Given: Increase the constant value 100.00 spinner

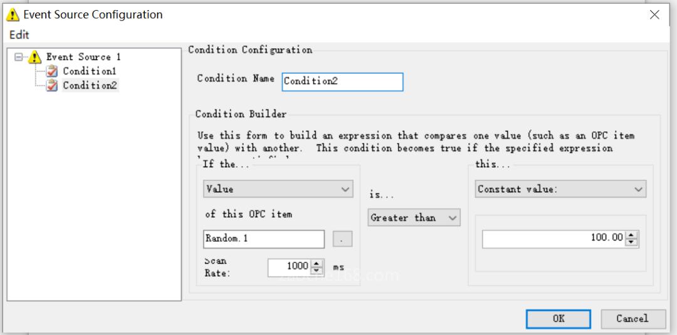Looking at the screenshot, I should (632, 235).
